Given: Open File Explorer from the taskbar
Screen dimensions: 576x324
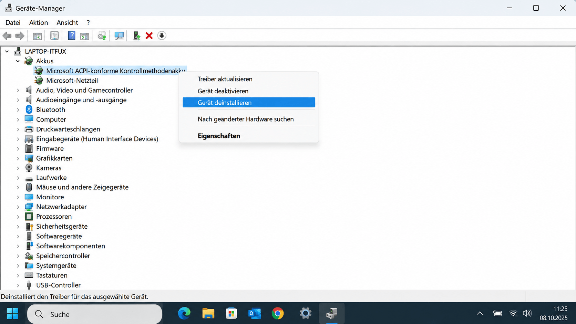Looking at the screenshot, I should coord(208,314).
